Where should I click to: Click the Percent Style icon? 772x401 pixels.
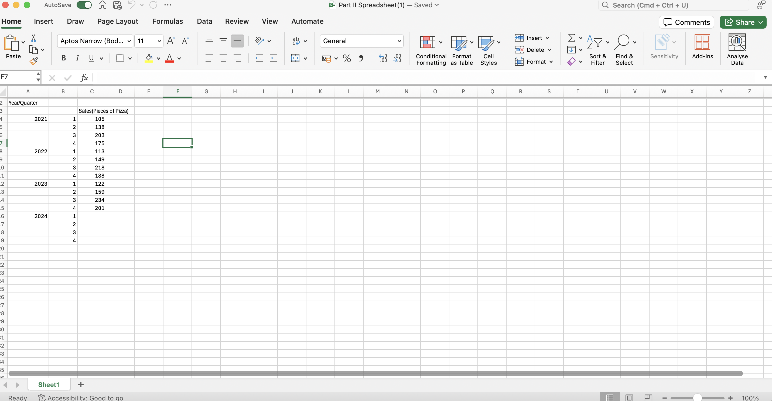click(347, 58)
